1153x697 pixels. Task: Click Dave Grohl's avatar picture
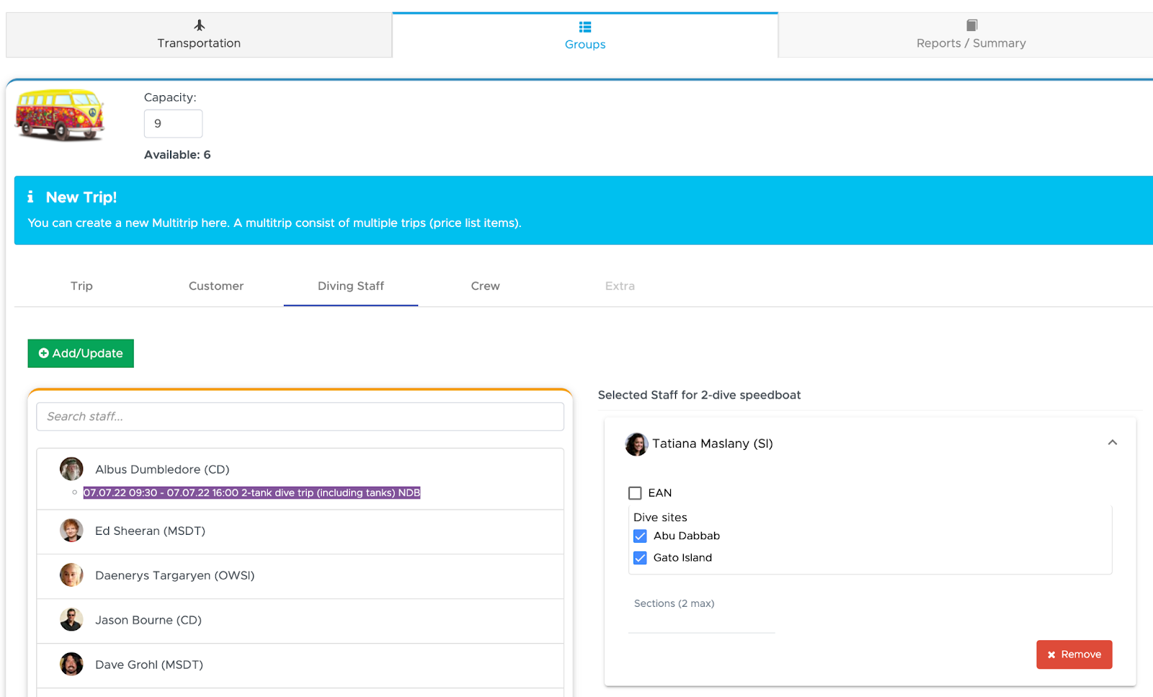click(x=71, y=665)
